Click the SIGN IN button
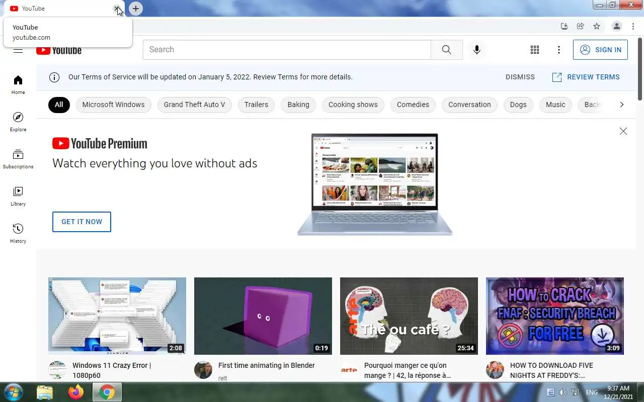 pyautogui.click(x=600, y=50)
